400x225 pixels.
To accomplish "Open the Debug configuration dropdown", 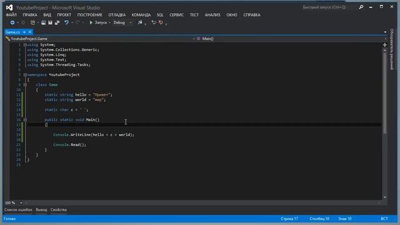I will (x=122, y=22).
